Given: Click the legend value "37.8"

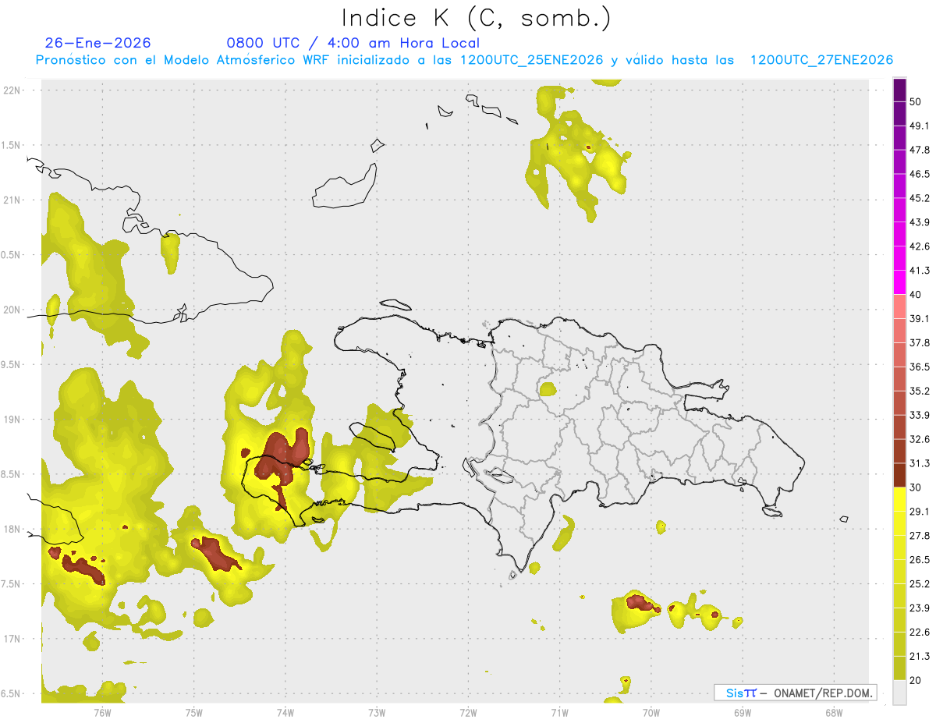Looking at the screenshot, I should (x=920, y=342).
